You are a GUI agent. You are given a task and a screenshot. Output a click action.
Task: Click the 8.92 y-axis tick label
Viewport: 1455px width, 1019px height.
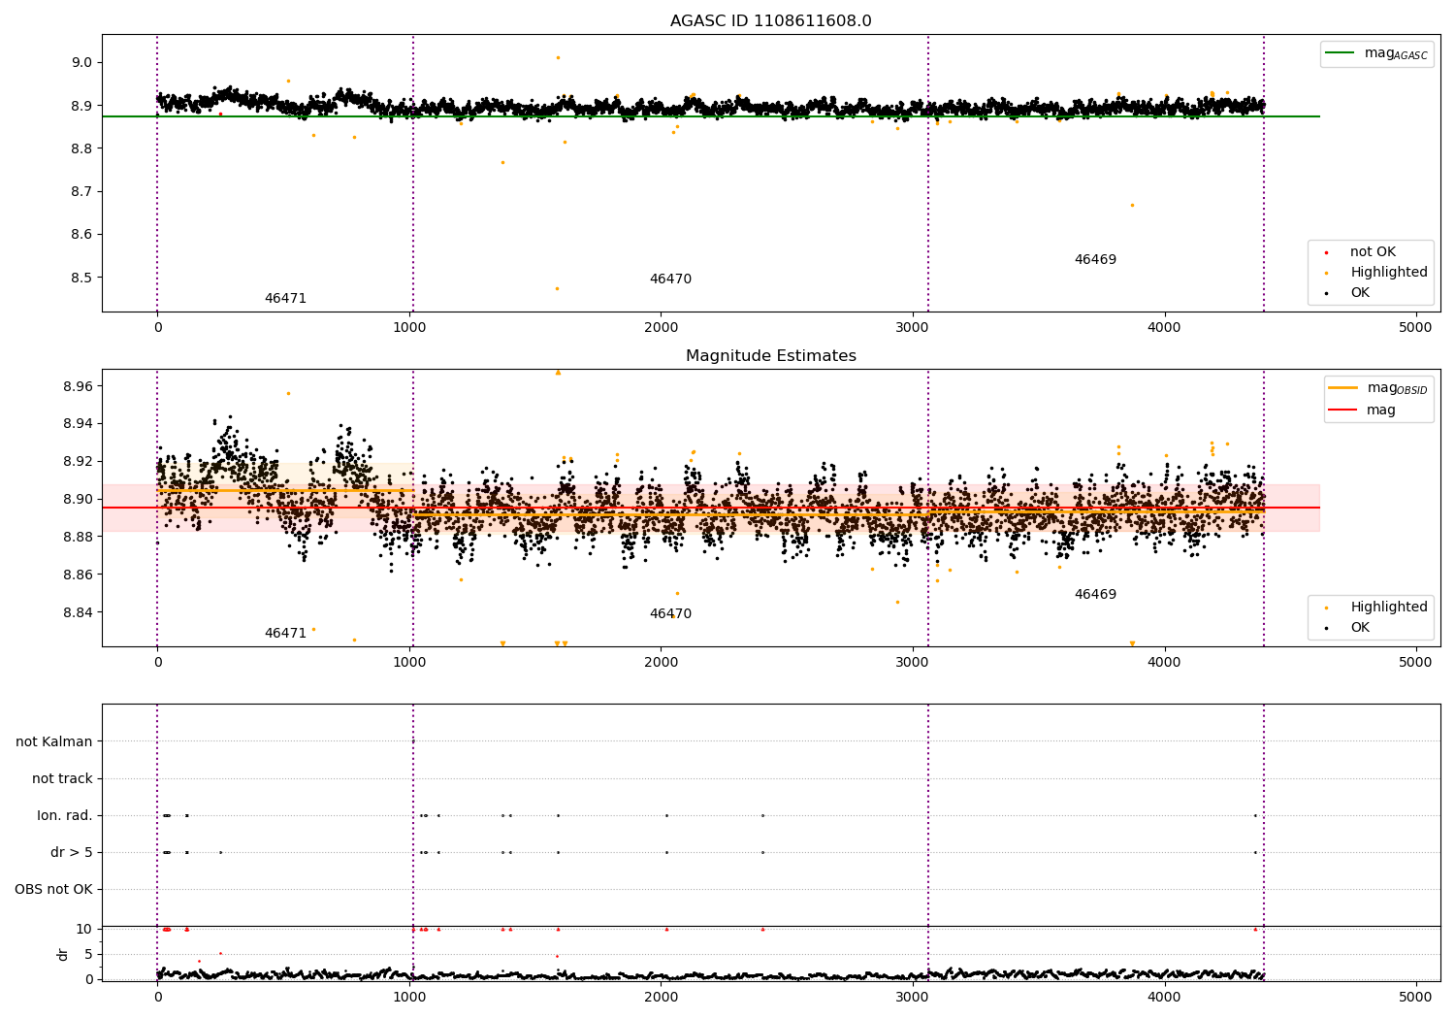[x=78, y=462]
